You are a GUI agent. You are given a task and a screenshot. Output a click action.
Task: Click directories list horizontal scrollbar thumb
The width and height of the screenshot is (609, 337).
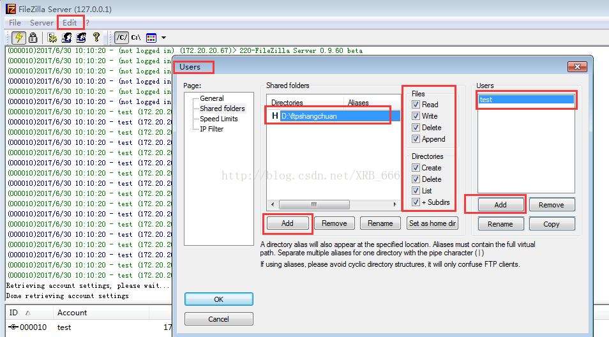click(x=314, y=204)
